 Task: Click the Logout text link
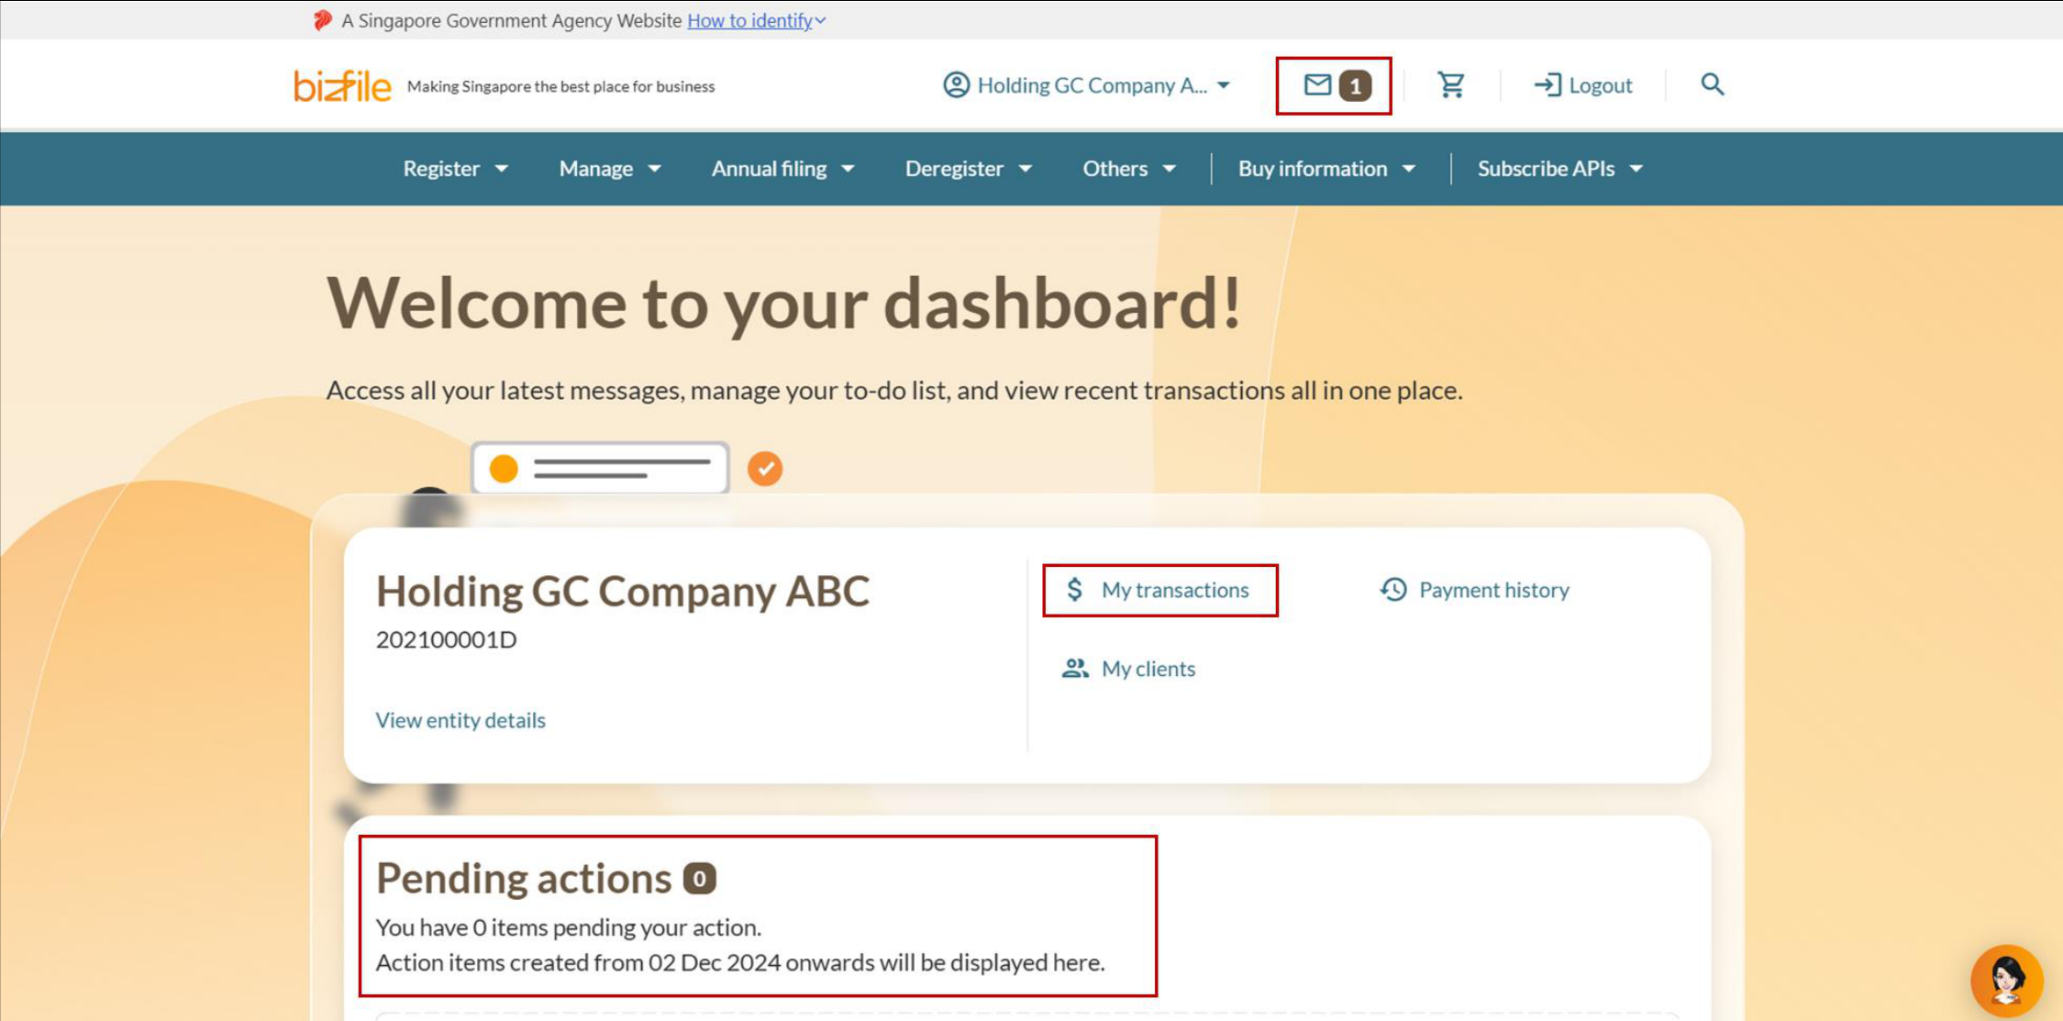1600,85
